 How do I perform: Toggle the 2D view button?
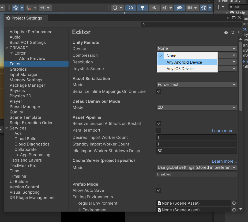tap(130, 8)
